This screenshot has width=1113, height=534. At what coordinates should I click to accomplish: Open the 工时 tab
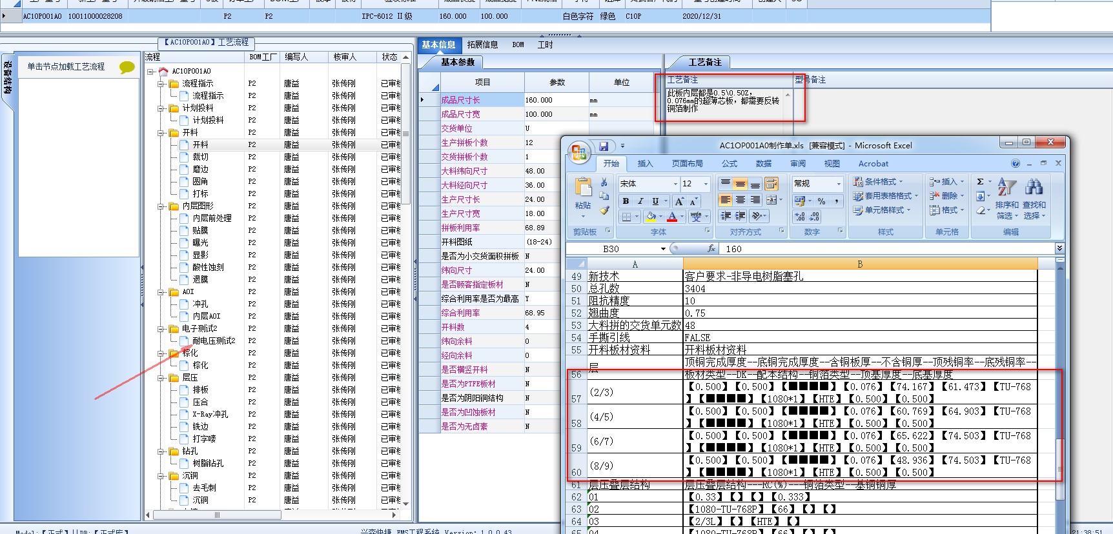pyautogui.click(x=545, y=45)
